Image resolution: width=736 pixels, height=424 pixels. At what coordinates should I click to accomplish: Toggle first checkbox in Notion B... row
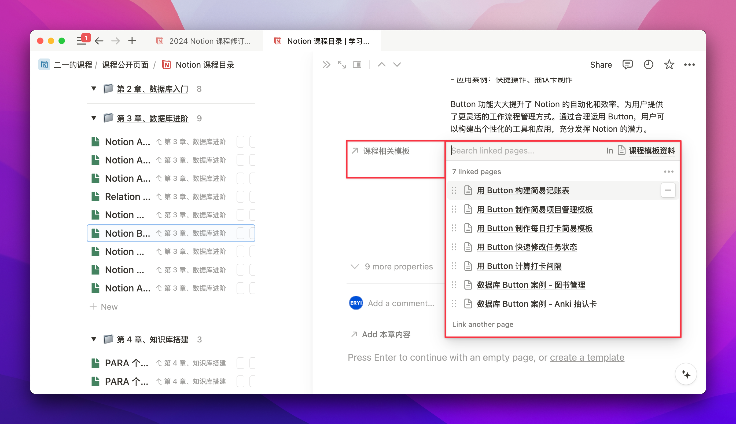240,233
